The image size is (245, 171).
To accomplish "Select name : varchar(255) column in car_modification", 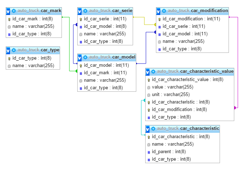I will (192, 41).
